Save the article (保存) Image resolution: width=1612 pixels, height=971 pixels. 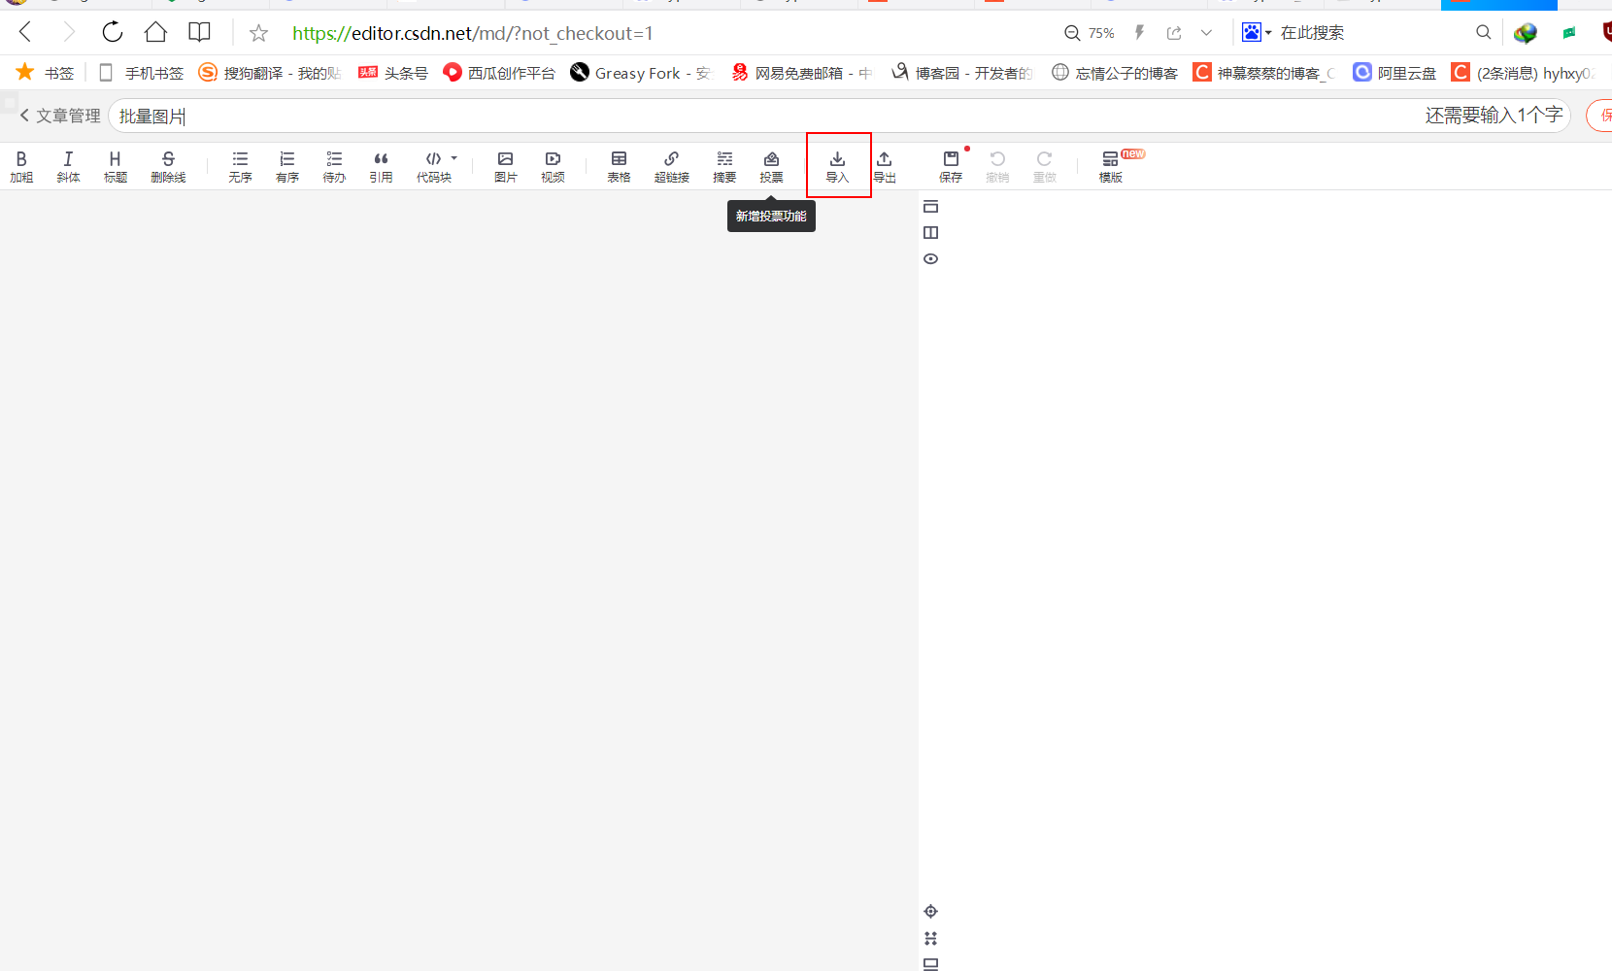[951, 166]
